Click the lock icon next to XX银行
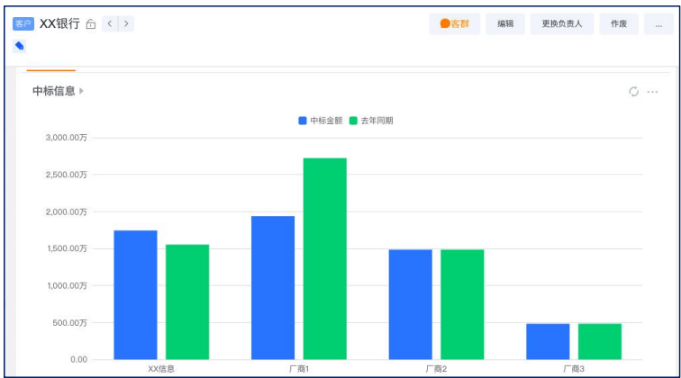 (90, 24)
